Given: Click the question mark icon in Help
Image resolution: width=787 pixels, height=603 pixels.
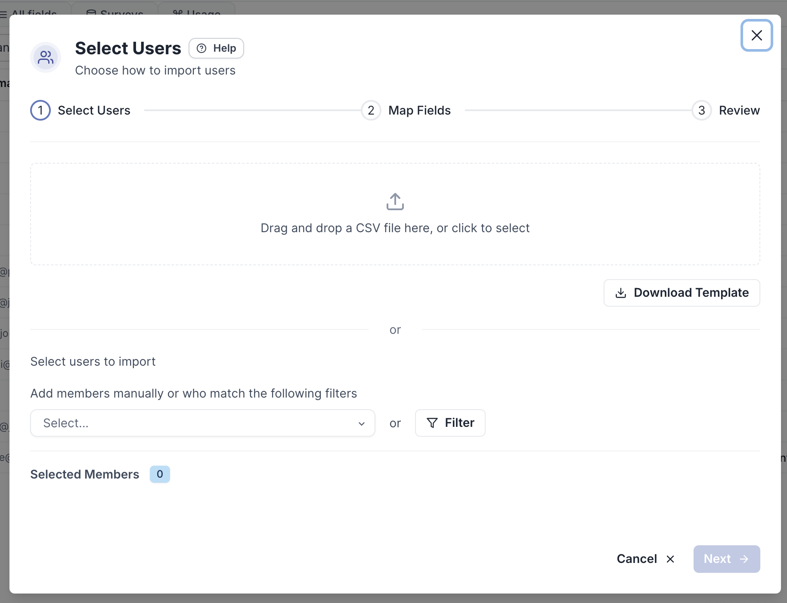Looking at the screenshot, I should click(201, 48).
